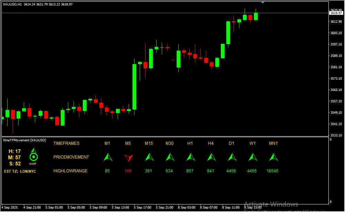Click the M1 green up arrow
Viewport: 345px width, 212px height.
pos(108,157)
